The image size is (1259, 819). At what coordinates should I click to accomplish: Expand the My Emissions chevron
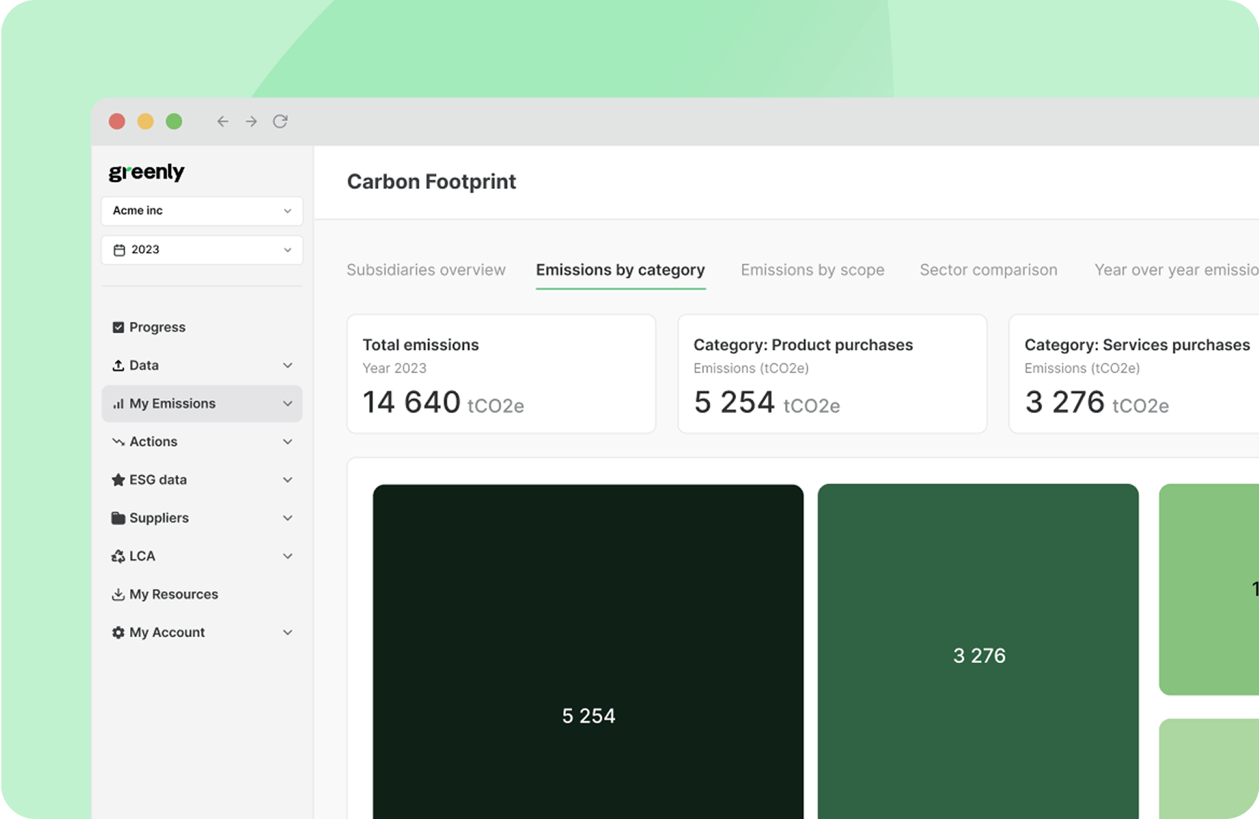287,404
